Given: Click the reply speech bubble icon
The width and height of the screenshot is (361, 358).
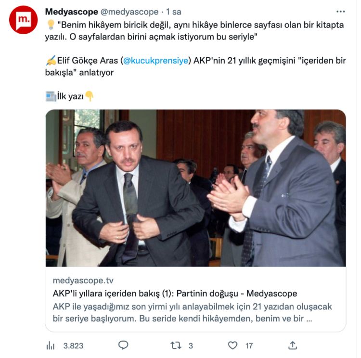Looking at the screenshot, I should [123, 345].
